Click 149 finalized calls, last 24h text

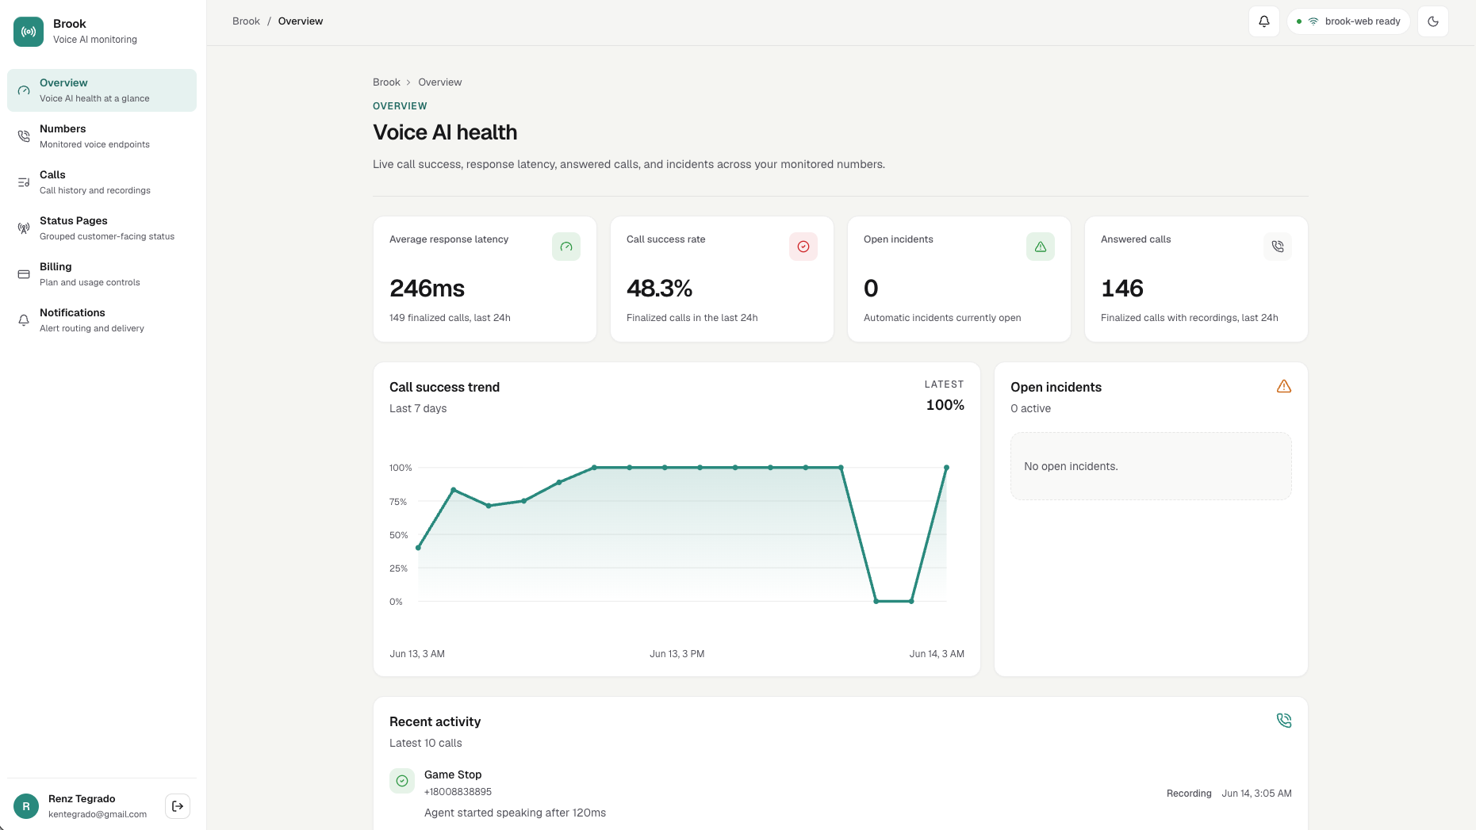coord(450,318)
